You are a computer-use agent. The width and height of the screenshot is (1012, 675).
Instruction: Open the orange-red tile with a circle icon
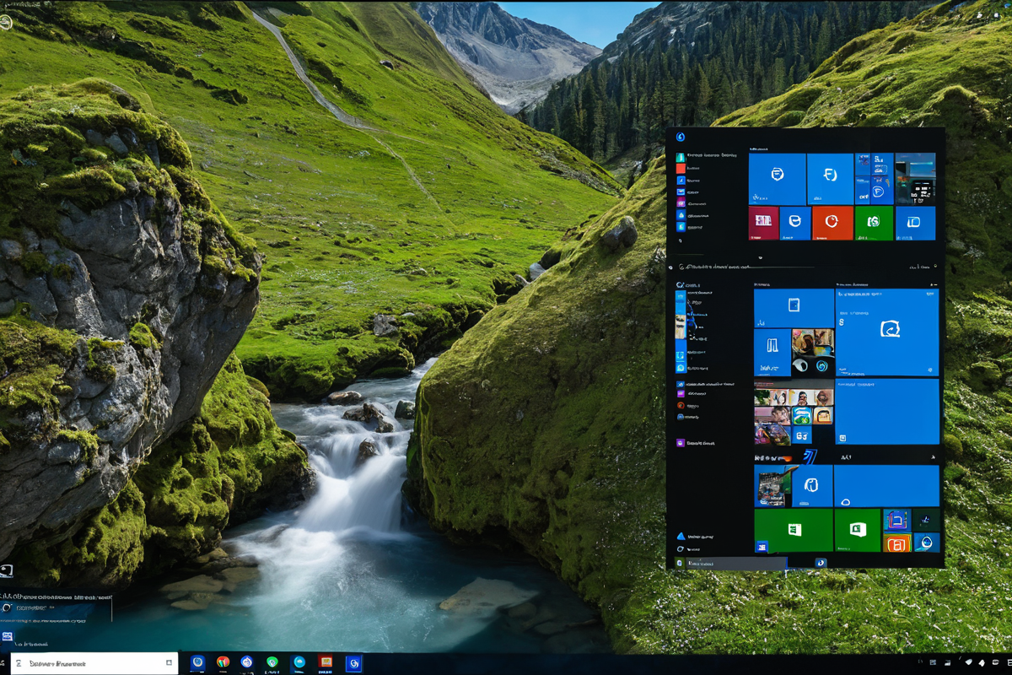(x=832, y=223)
